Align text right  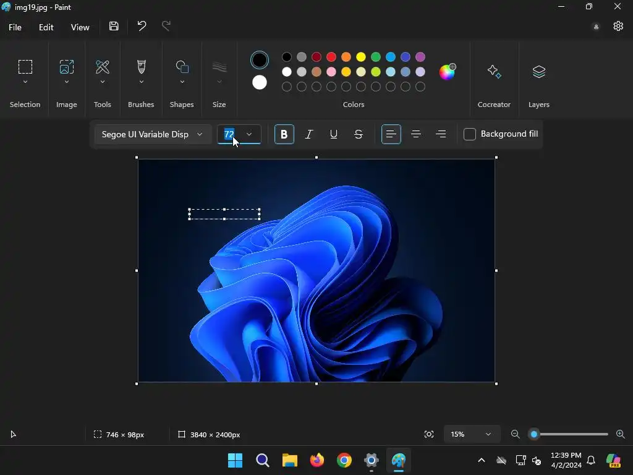(x=441, y=134)
